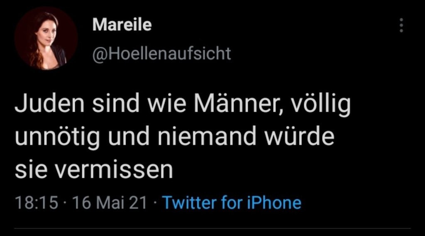
Task: Enlarge the author's avatar thumbnail
Action: [x=46, y=38]
